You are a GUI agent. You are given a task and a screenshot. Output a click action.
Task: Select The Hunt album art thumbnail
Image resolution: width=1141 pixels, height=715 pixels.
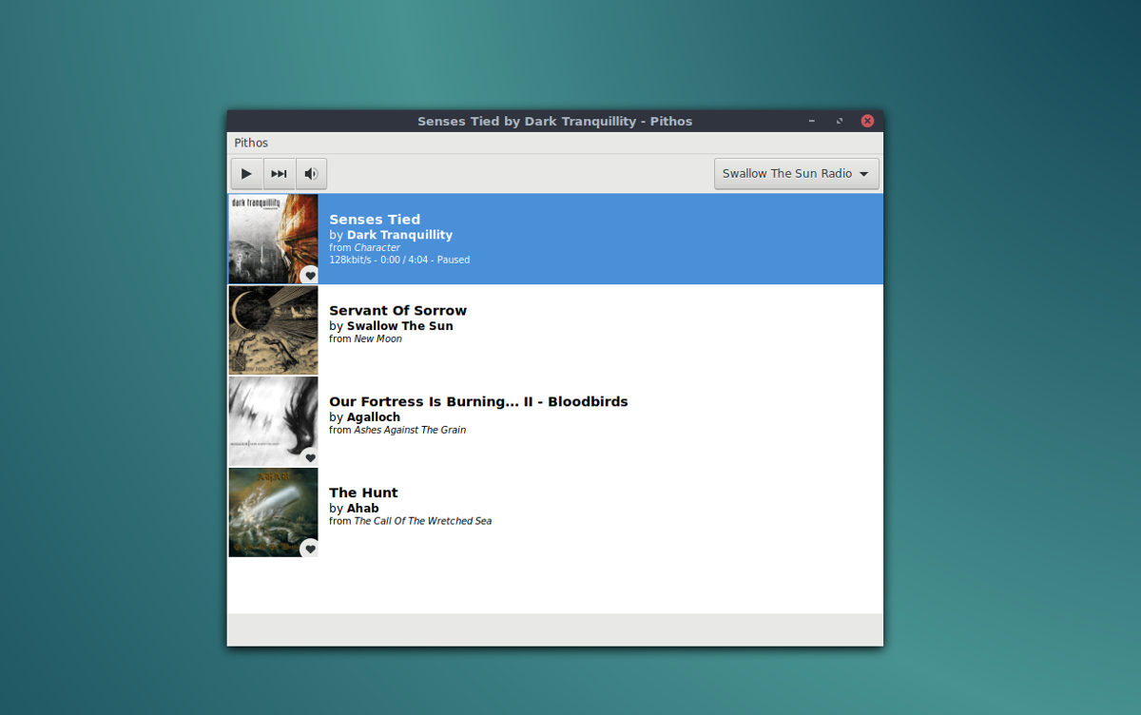[273, 512]
